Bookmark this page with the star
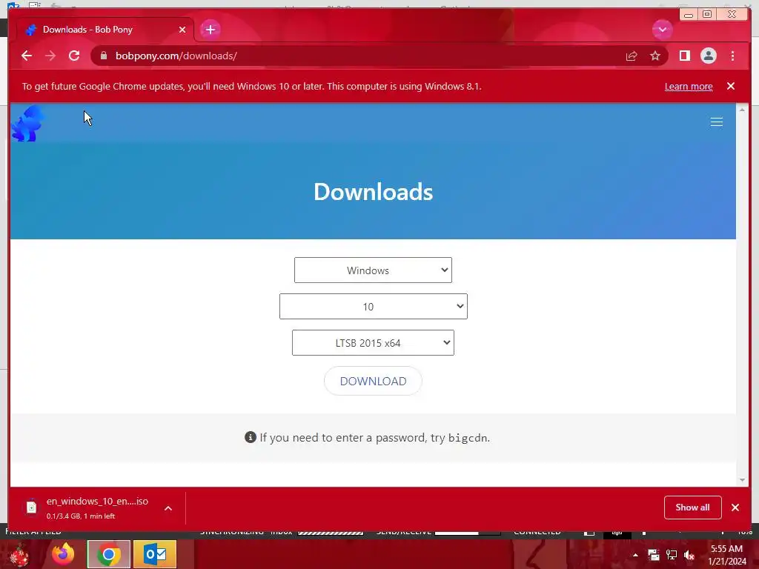The height and width of the screenshot is (569, 759). click(655, 56)
